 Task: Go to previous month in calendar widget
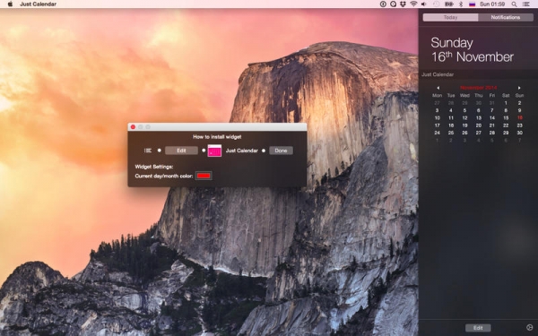pyautogui.click(x=438, y=88)
